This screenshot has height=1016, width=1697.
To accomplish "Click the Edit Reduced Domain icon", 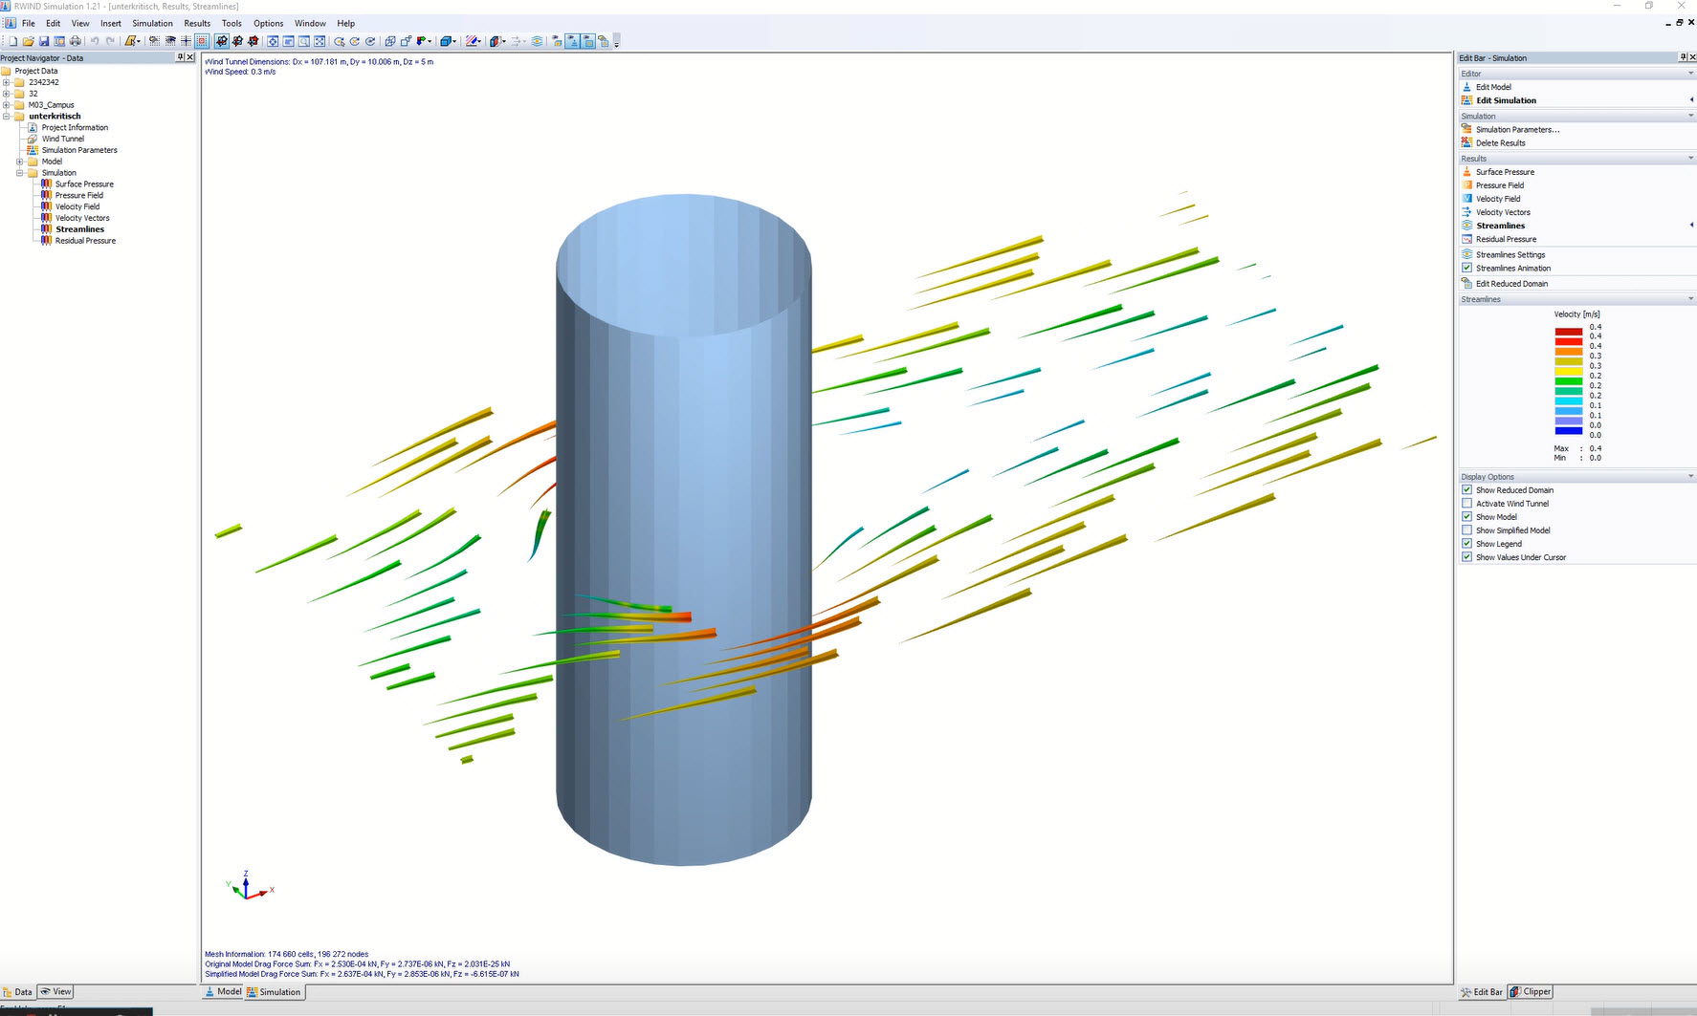I will click(x=1466, y=283).
